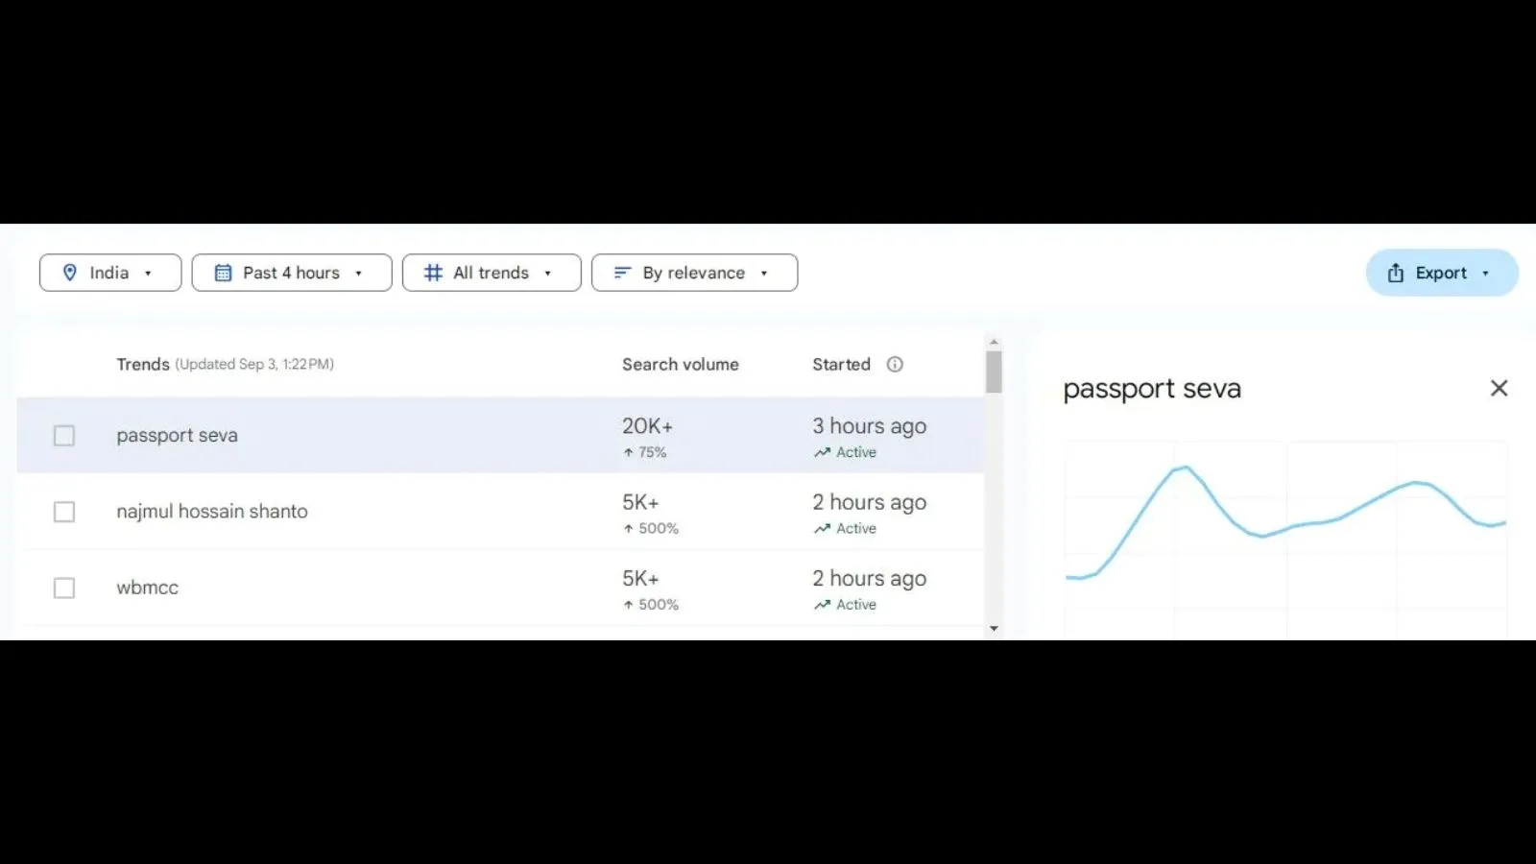
Task: Check the passport seva checkbox
Action: 63,435
